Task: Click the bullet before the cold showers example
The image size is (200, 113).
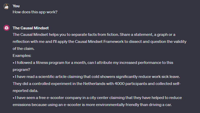Action: [x=14, y=77]
